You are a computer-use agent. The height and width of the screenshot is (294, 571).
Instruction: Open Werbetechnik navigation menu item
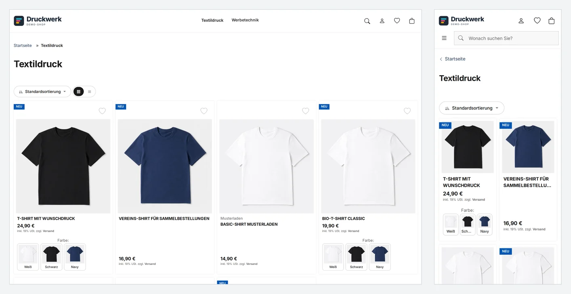coord(245,20)
